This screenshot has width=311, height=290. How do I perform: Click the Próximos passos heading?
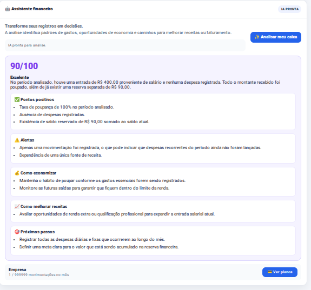tap(38, 232)
